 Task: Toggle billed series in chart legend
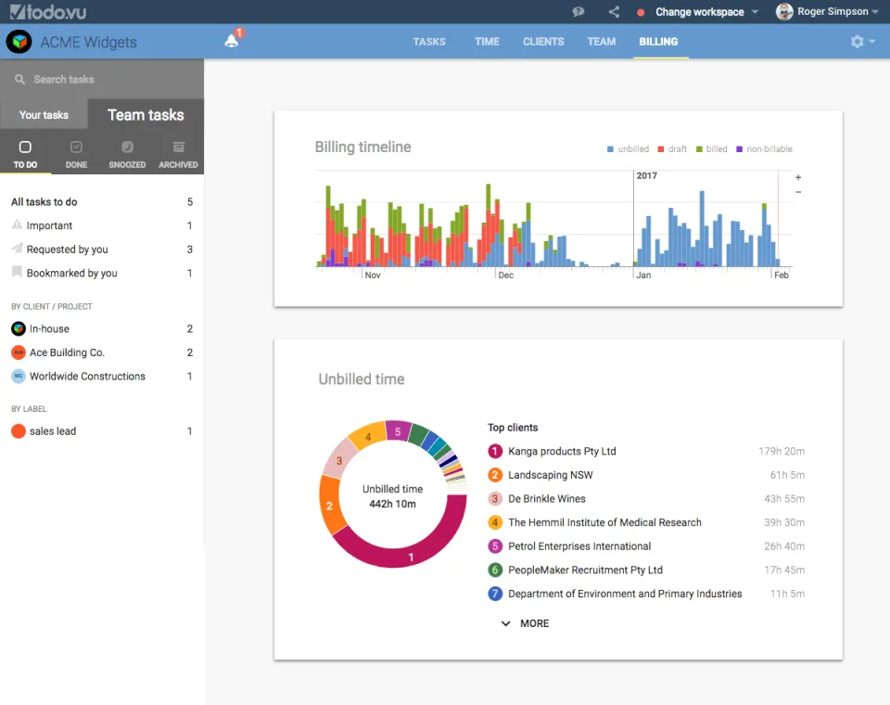pyautogui.click(x=712, y=148)
